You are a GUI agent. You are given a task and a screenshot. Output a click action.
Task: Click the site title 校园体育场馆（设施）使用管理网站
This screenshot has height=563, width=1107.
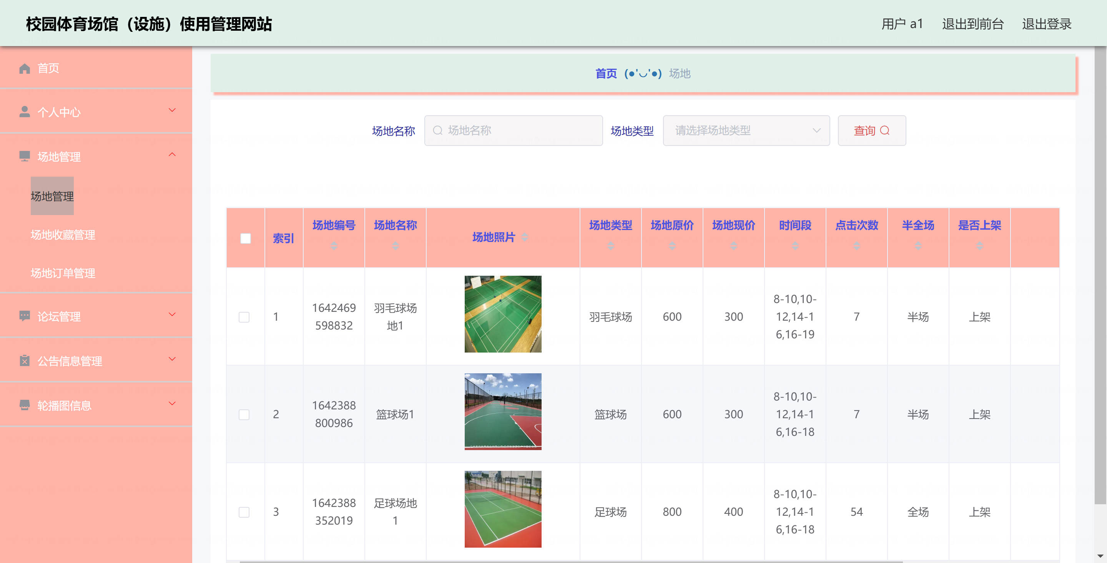click(149, 24)
